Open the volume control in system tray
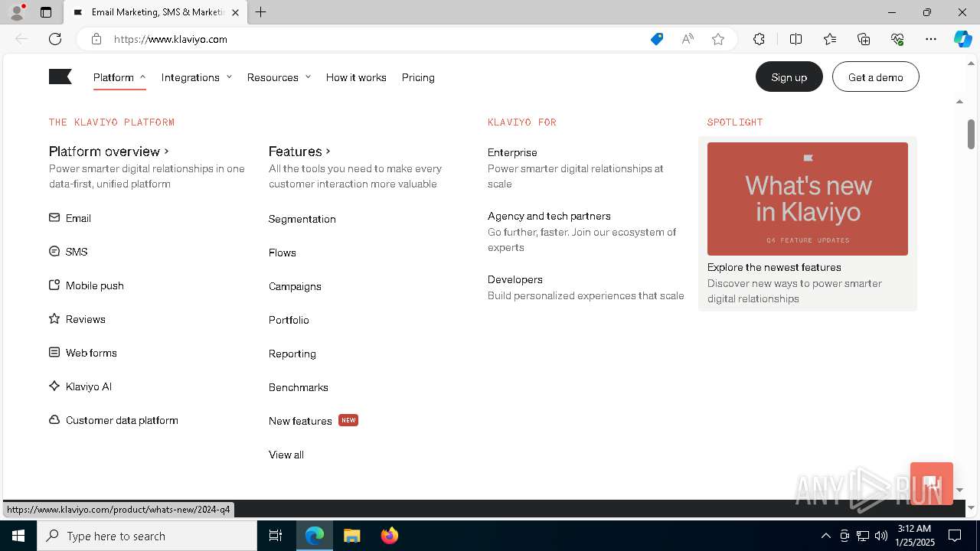This screenshot has height=551, width=980. 881,536
